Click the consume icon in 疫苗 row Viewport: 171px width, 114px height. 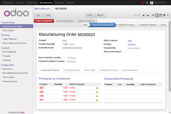(x=97, y=92)
